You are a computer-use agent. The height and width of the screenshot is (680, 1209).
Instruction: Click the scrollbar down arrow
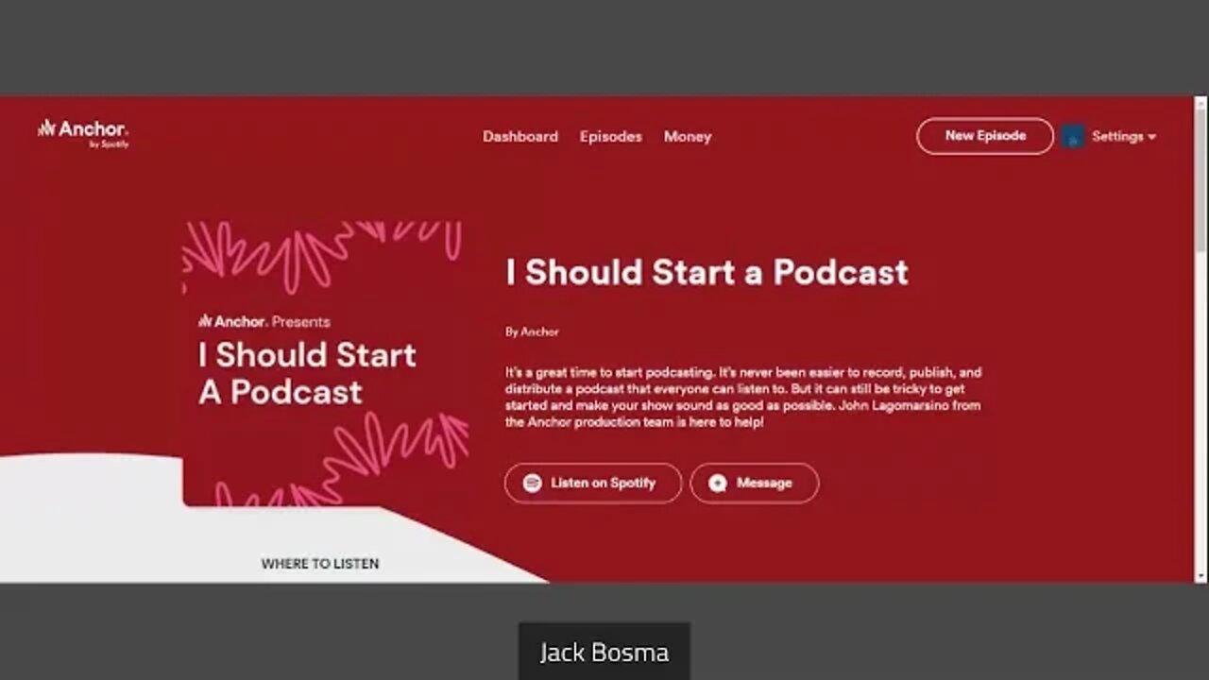coord(1200,575)
